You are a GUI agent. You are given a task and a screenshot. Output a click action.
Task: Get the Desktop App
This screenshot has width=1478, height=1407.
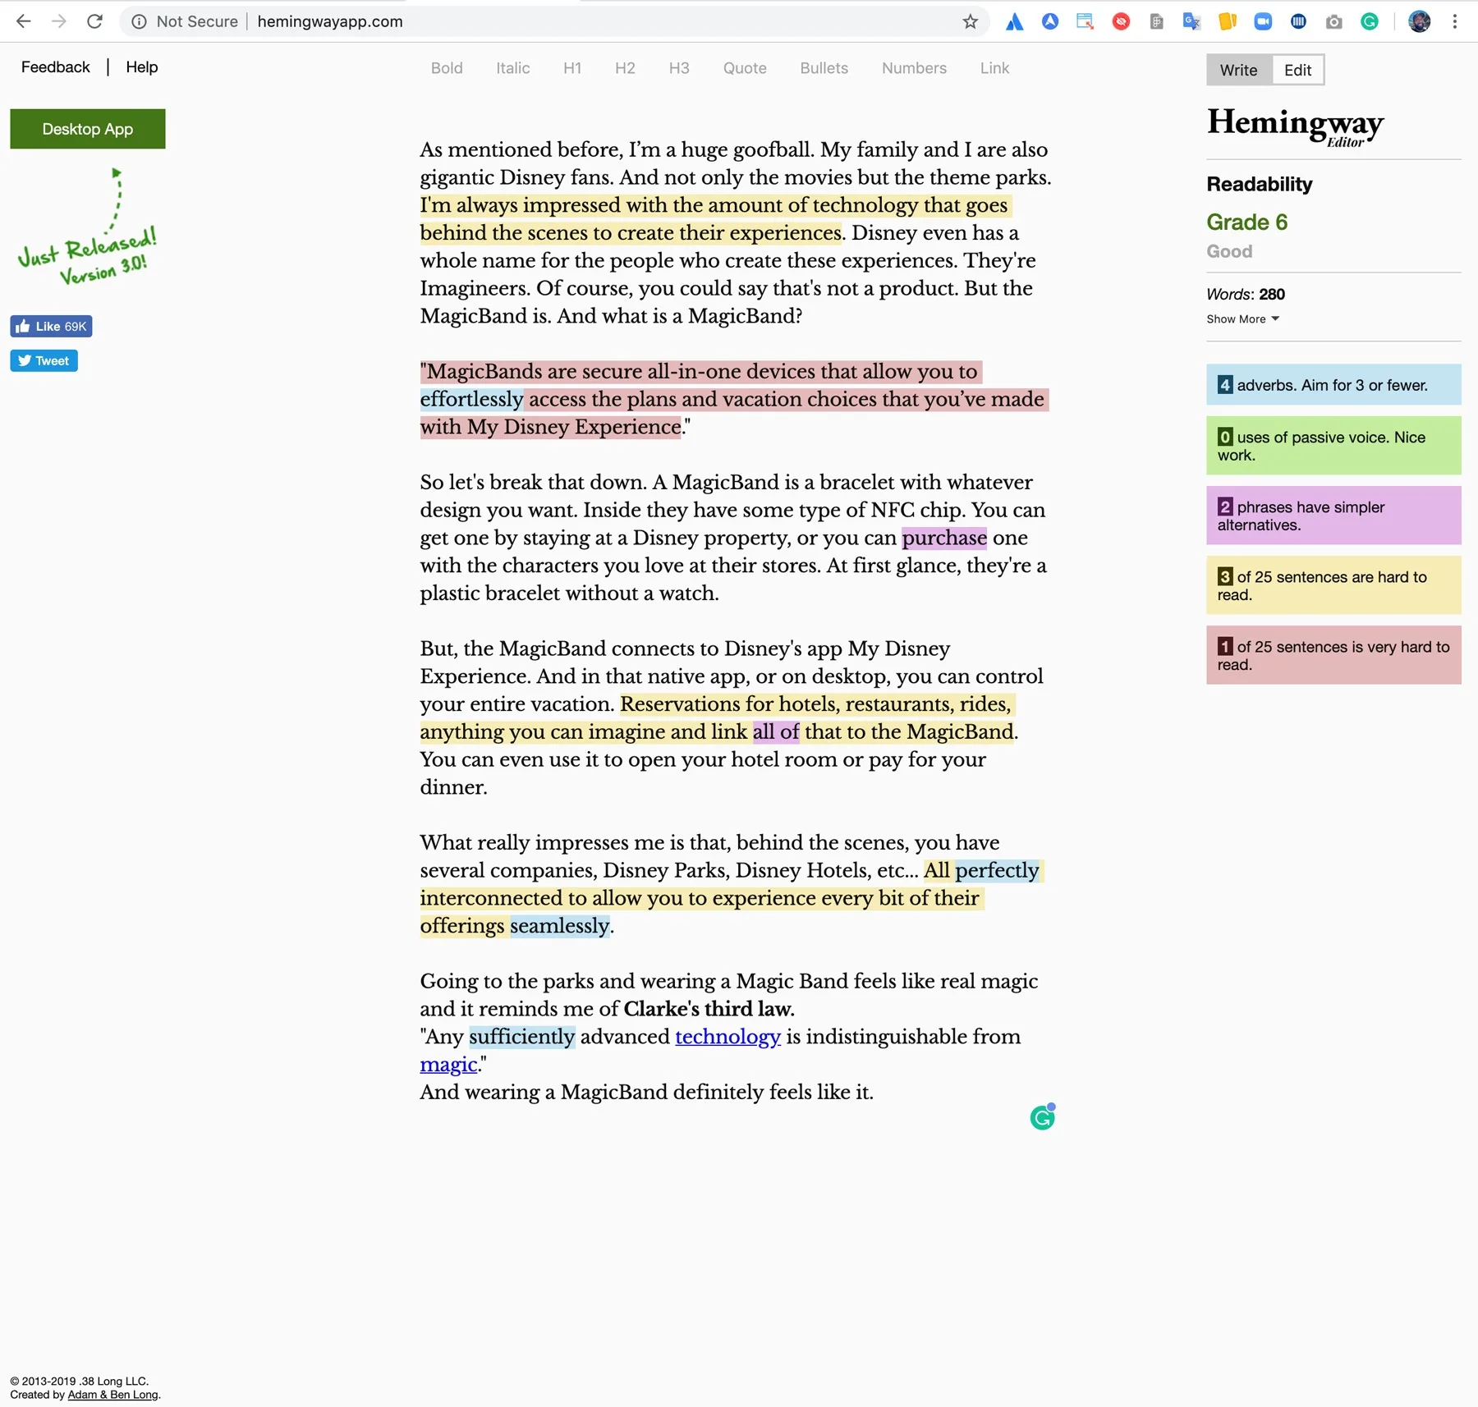pyautogui.click(x=88, y=129)
